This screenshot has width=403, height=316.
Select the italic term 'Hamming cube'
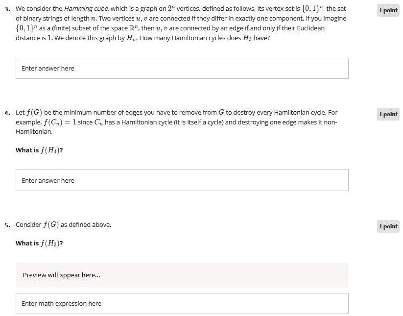85,9
